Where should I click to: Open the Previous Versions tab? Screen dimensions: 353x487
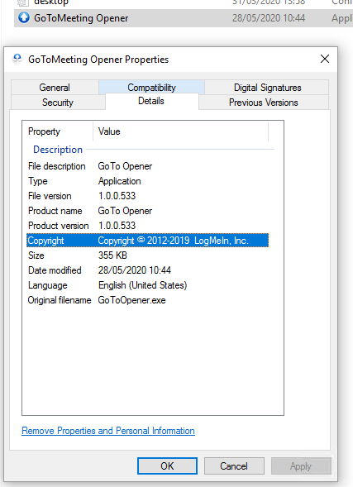263,103
